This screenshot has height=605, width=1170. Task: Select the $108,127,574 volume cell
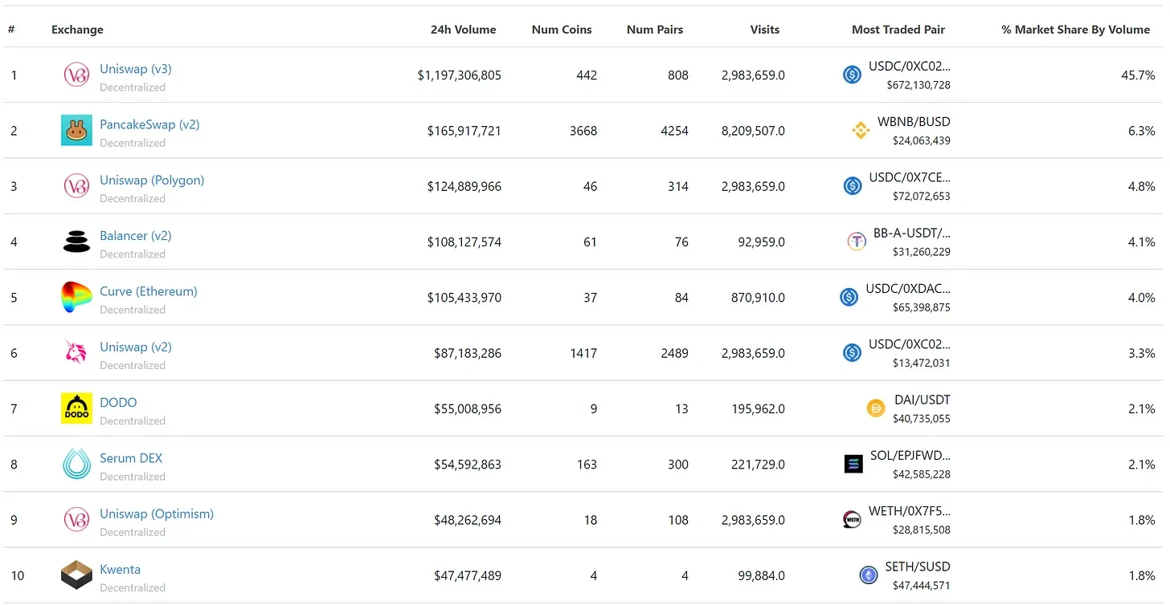click(464, 242)
